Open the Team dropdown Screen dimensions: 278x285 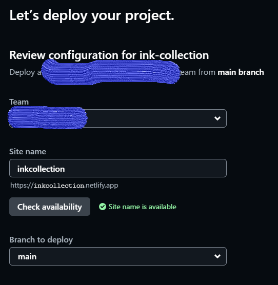(x=118, y=118)
